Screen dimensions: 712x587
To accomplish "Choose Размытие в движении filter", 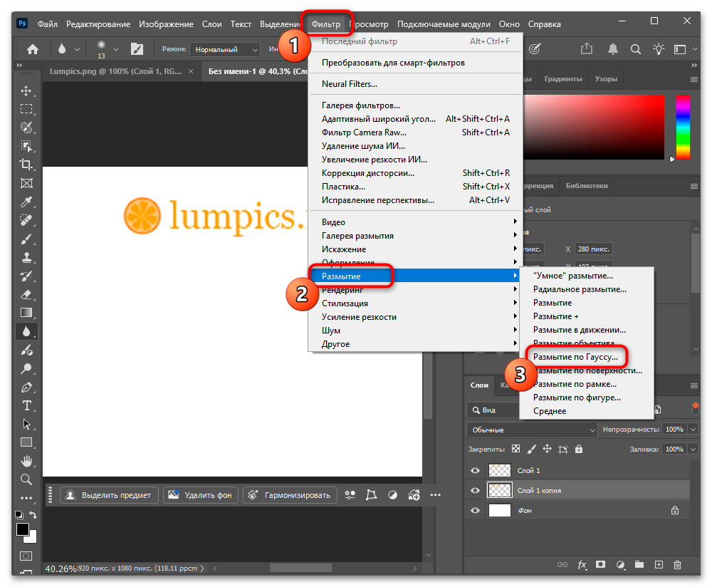I will [x=580, y=330].
